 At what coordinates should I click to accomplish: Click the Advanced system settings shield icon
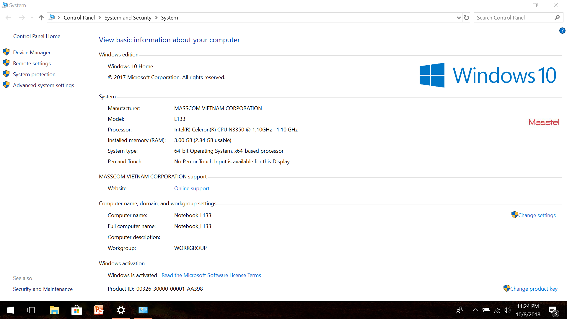(x=6, y=85)
